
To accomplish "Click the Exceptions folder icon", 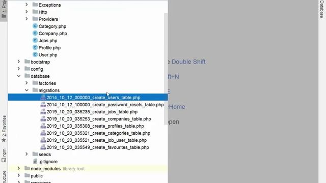I will pos(35,5).
